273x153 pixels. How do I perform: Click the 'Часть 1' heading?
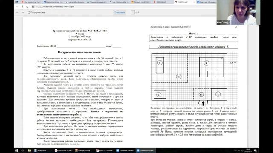pyautogui.click(x=193, y=34)
